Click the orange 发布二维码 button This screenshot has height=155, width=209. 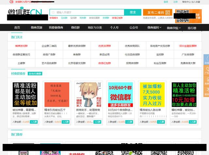point(157,12)
